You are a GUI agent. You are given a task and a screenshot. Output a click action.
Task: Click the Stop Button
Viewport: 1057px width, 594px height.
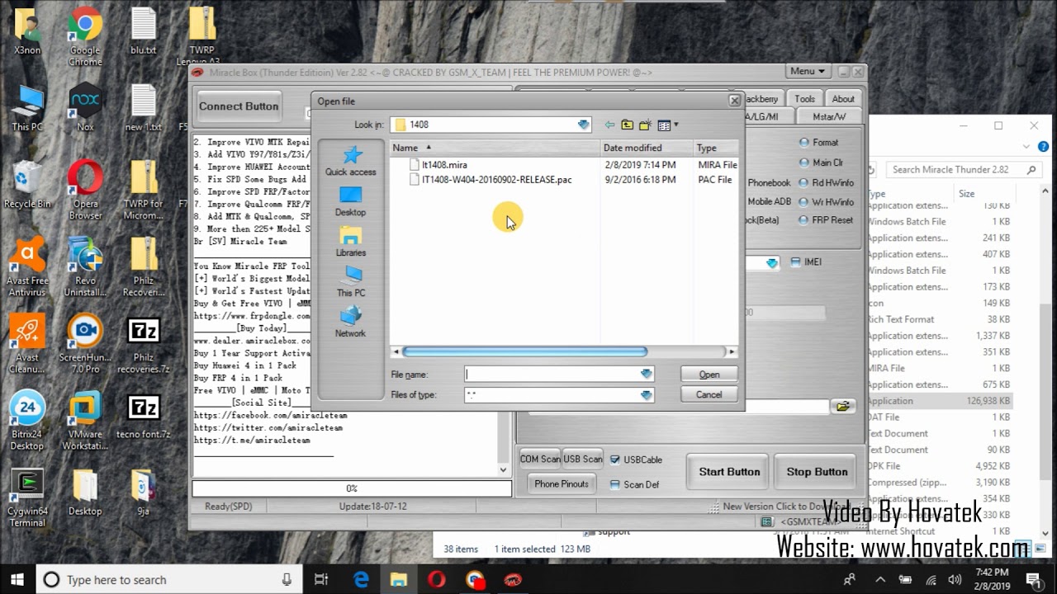click(x=817, y=472)
